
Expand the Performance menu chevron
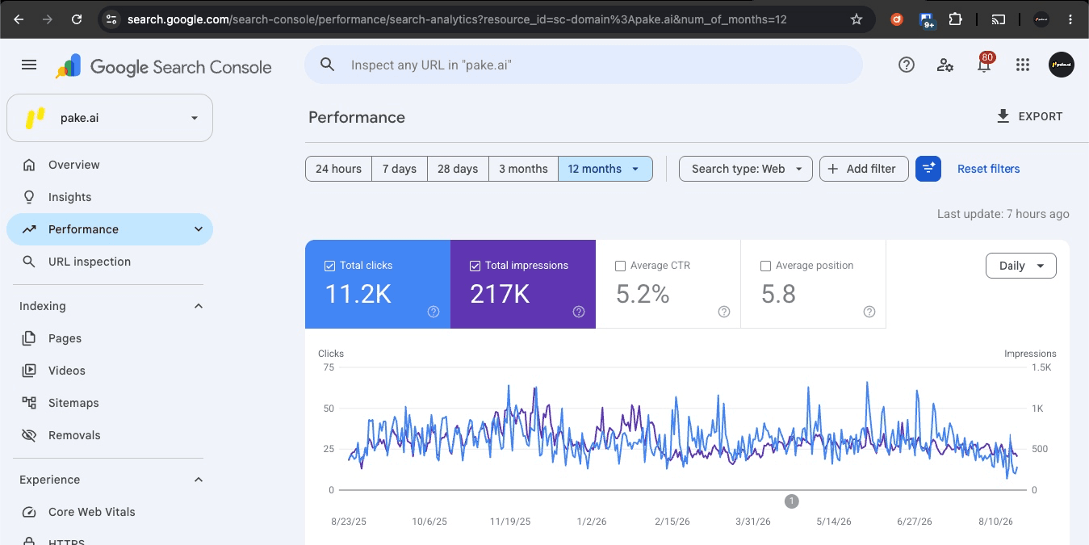(199, 229)
